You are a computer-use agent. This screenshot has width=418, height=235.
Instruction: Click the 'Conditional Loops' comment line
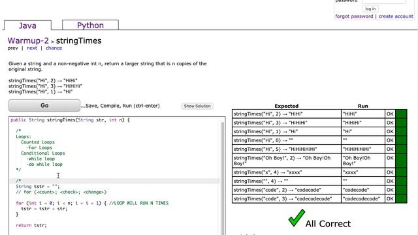43,153
